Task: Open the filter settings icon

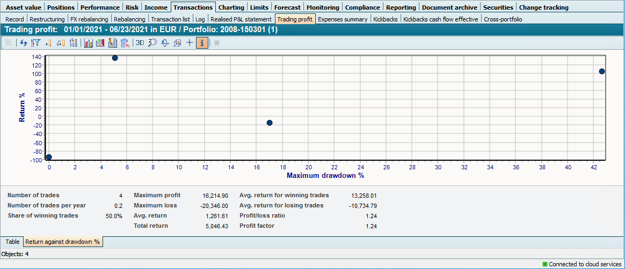Action: (x=35, y=43)
